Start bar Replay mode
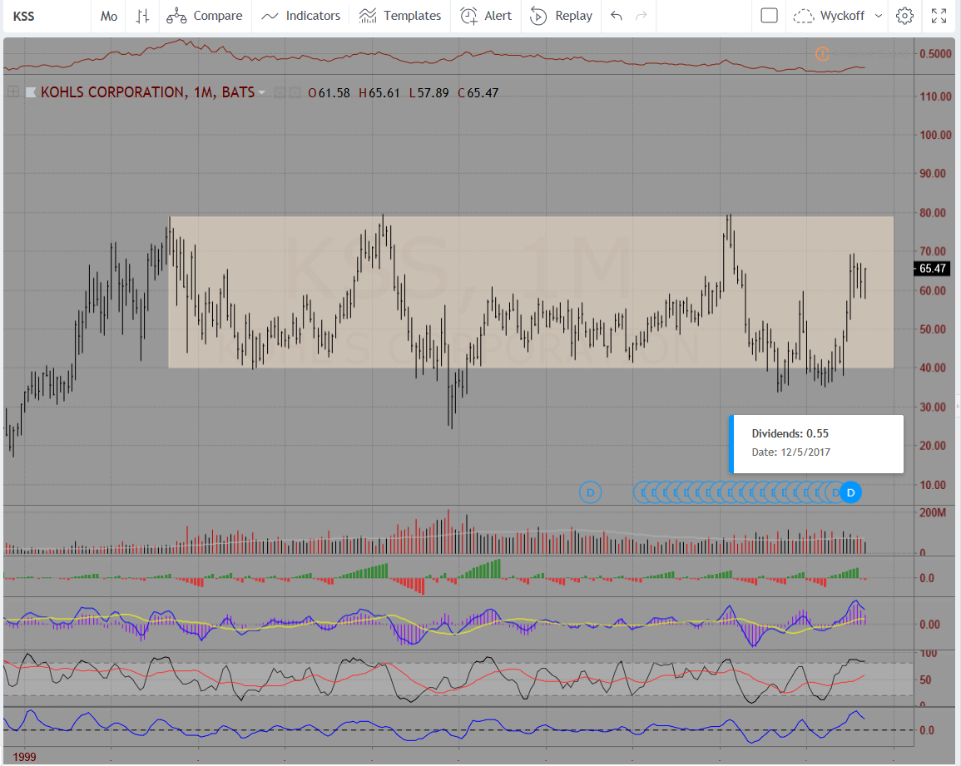961x766 pixels. click(x=562, y=16)
